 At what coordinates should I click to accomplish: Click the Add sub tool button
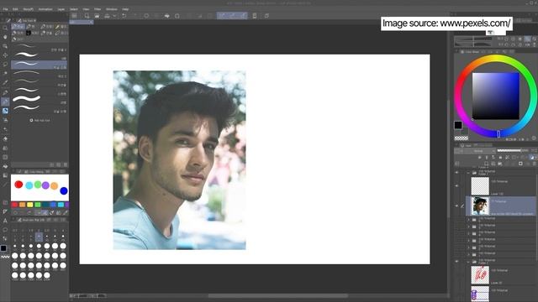pyautogui.click(x=40, y=120)
